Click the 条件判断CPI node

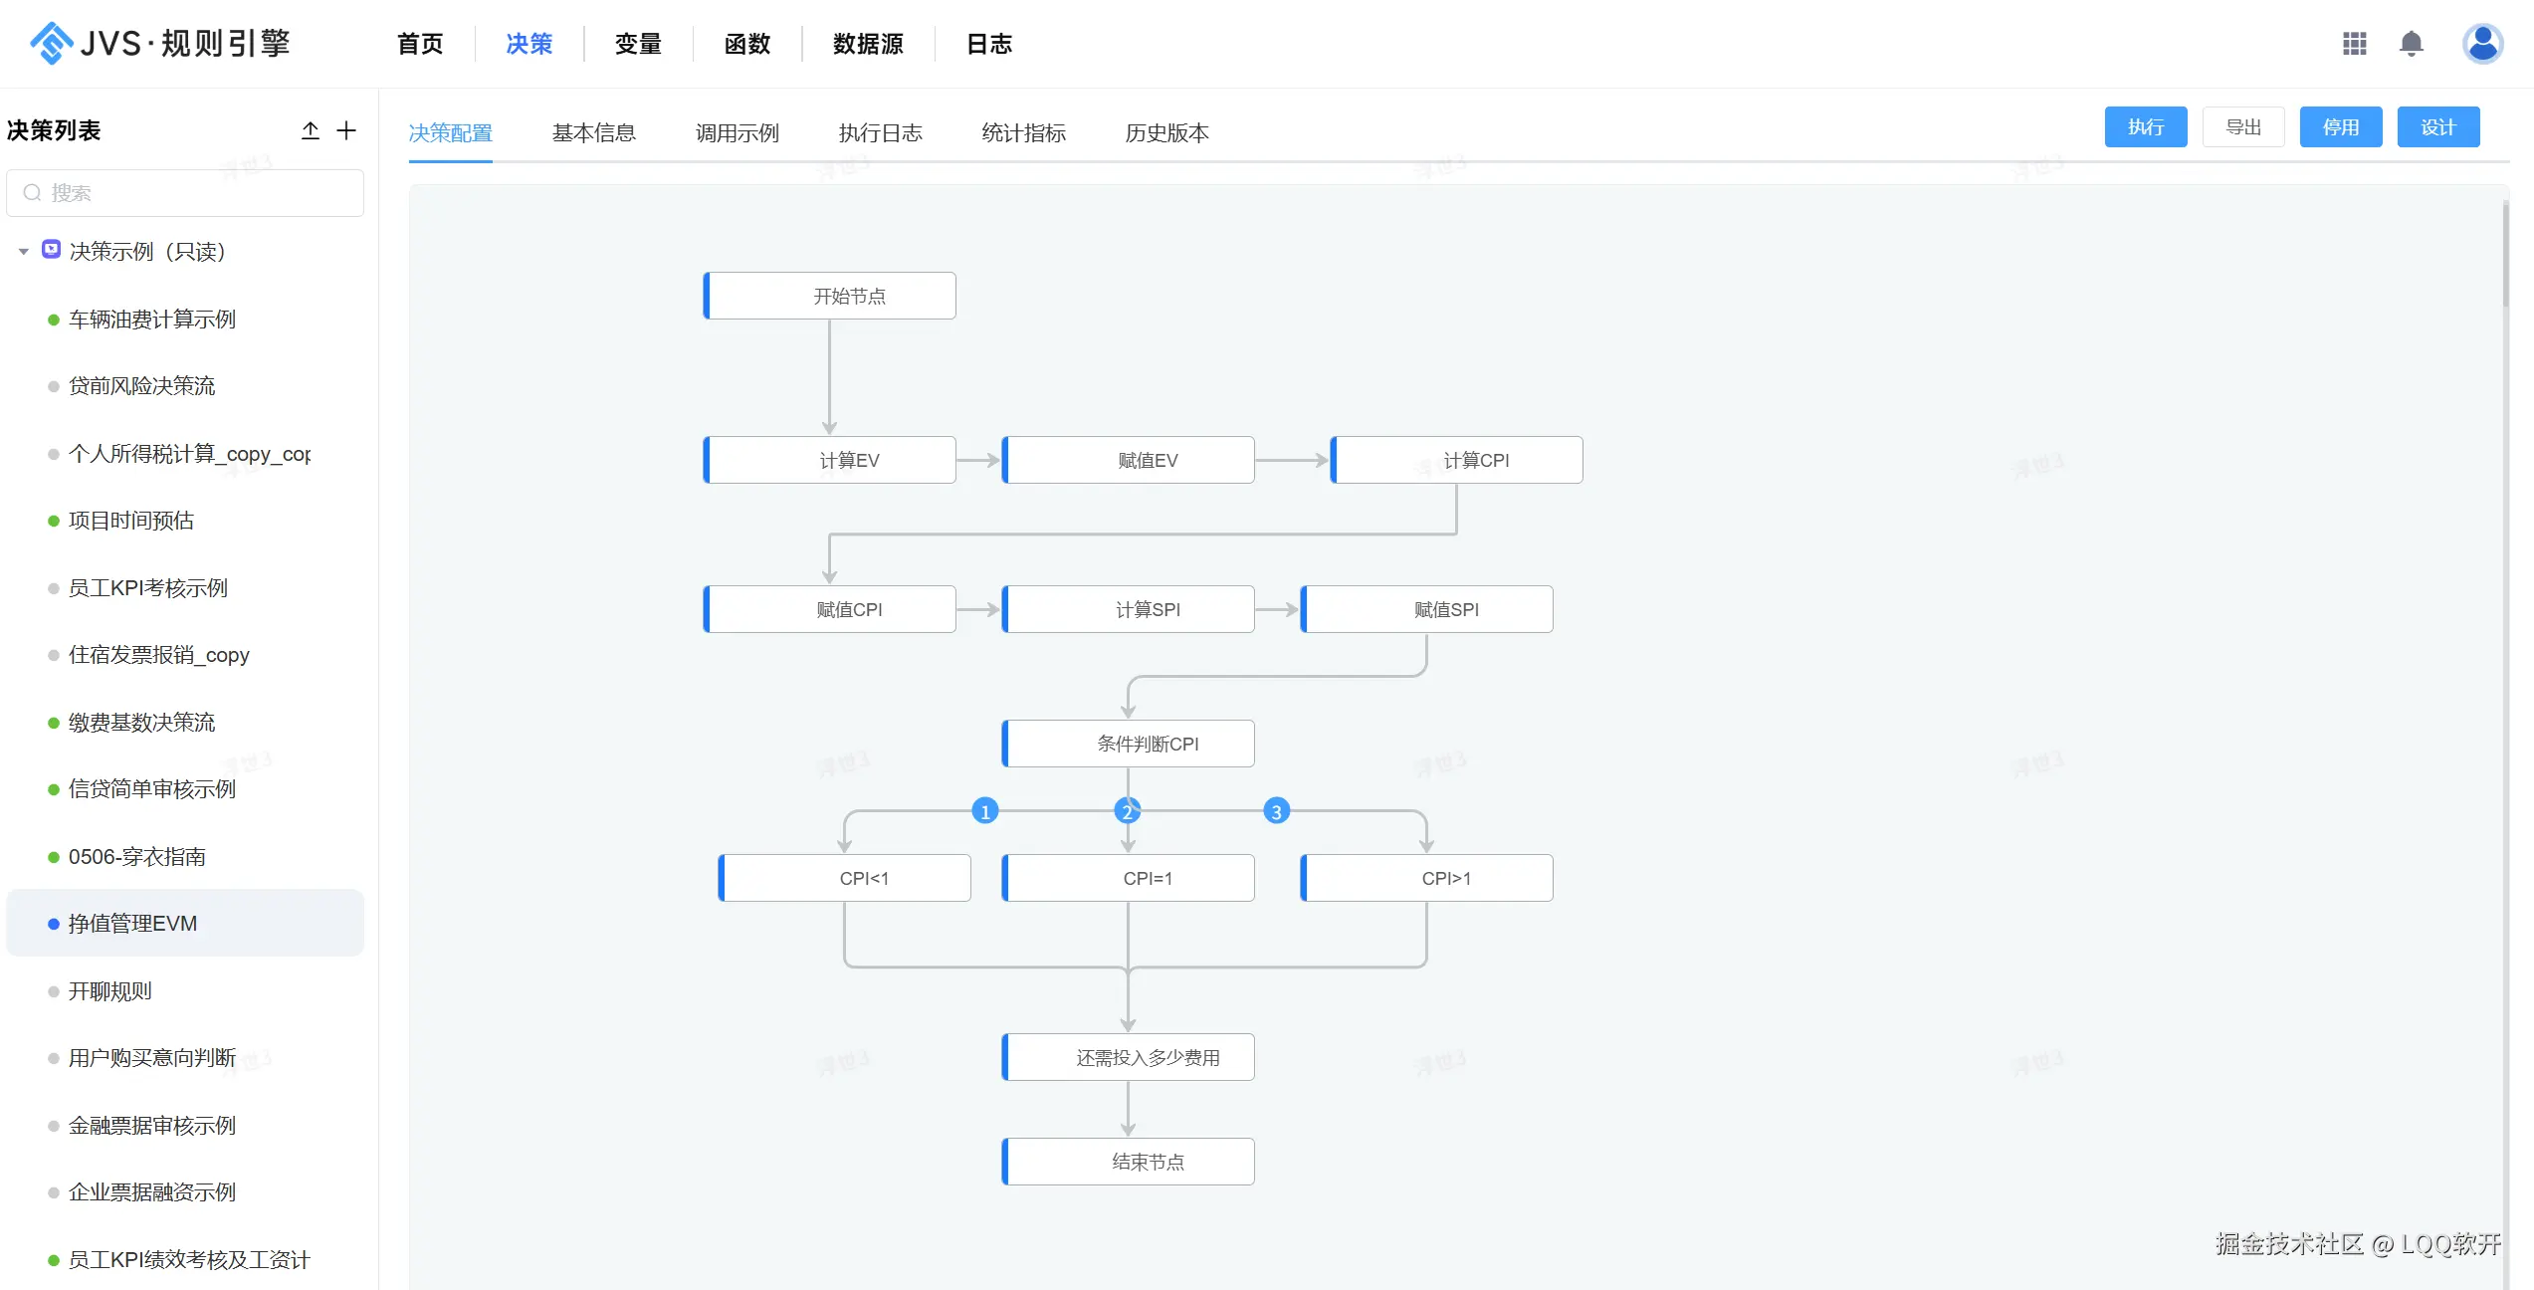click(1147, 744)
